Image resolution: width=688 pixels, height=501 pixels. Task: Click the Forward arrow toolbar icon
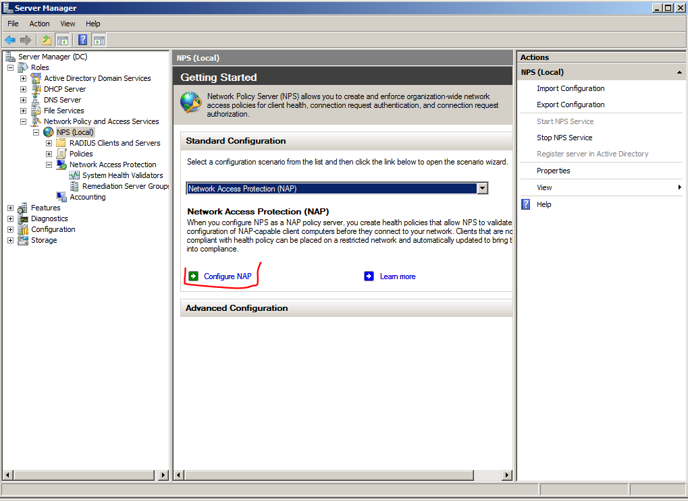(26, 40)
